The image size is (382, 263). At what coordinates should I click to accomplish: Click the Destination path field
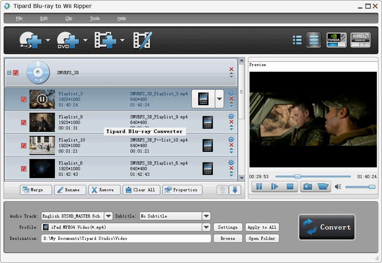pyautogui.click(x=126, y=238)
